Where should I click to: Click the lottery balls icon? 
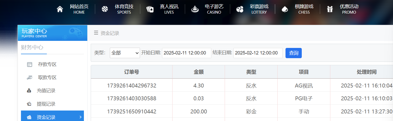point(240,9)
